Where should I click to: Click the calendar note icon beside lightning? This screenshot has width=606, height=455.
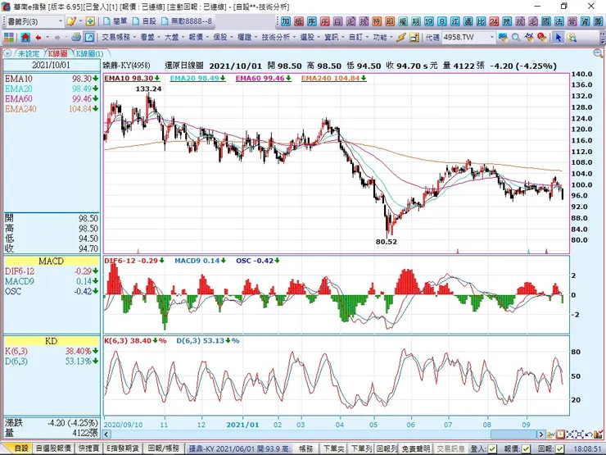click(414, 37)
